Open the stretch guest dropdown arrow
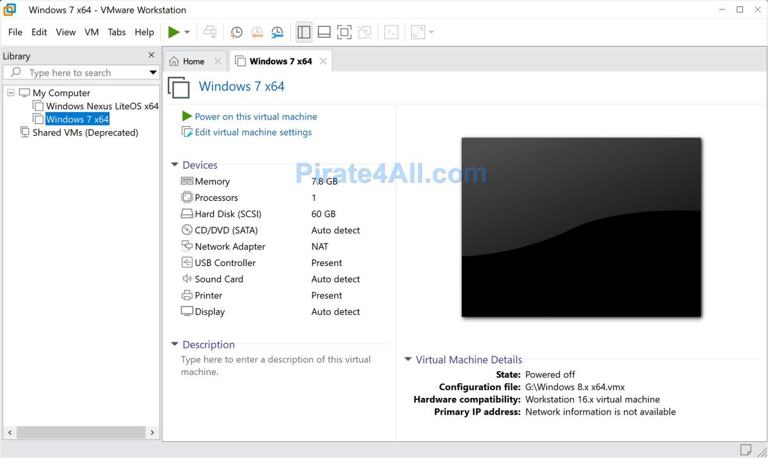This screenshot has height=458, width=768. click(x=432, y=32)
